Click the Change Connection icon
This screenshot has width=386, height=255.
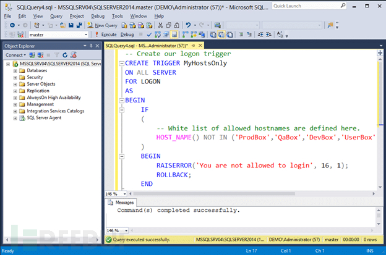click(x=20, y=35)
